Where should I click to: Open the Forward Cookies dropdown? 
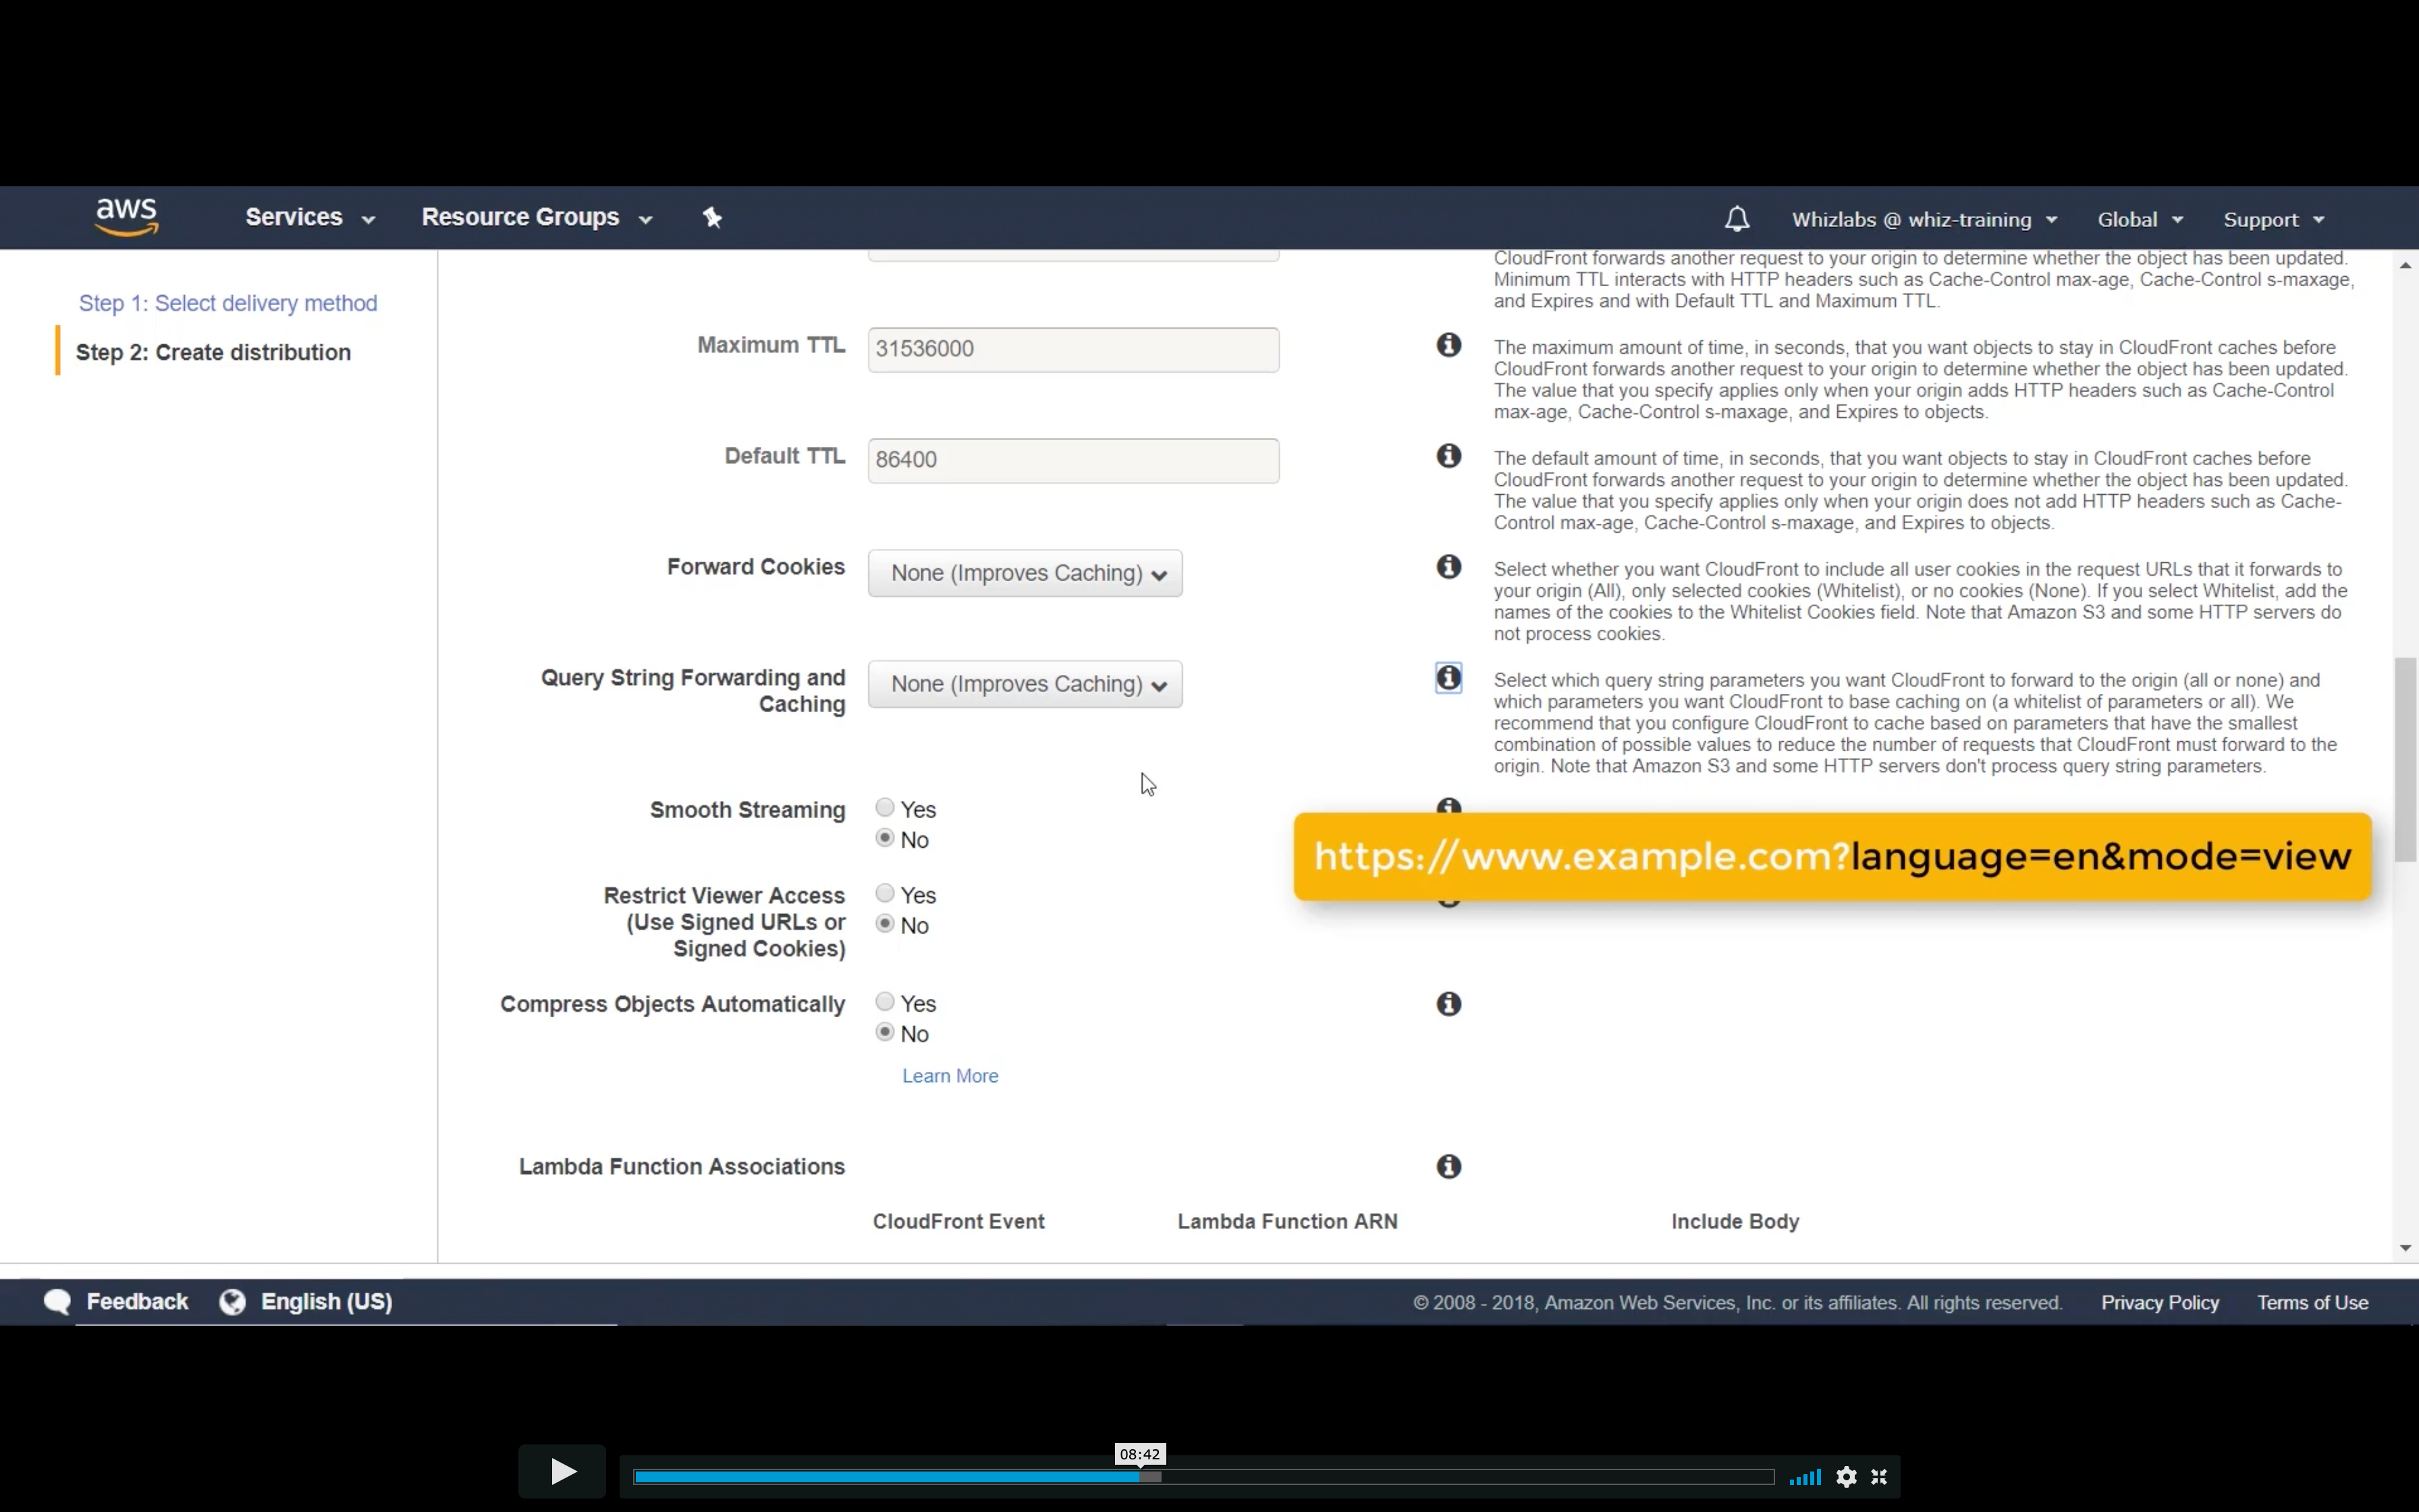click(x=1025, y=573)
